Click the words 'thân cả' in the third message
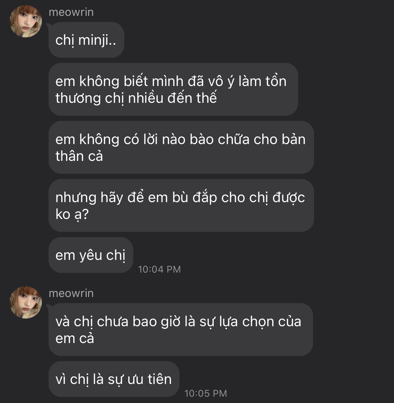 79,156
